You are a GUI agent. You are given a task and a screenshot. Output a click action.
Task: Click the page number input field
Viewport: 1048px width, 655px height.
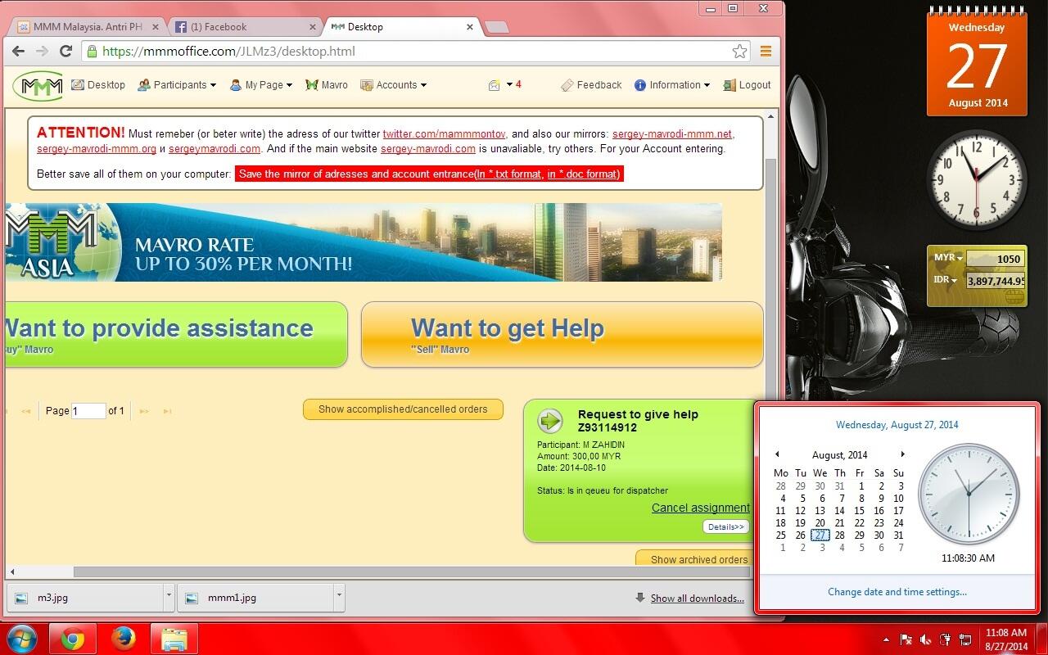coord(88,411)
